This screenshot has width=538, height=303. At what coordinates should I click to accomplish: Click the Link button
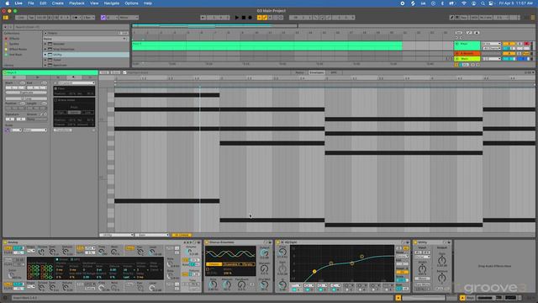20,18
